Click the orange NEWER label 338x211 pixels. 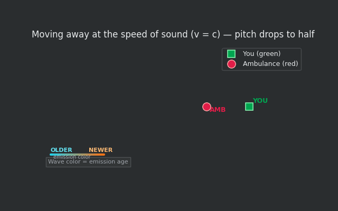100,150
